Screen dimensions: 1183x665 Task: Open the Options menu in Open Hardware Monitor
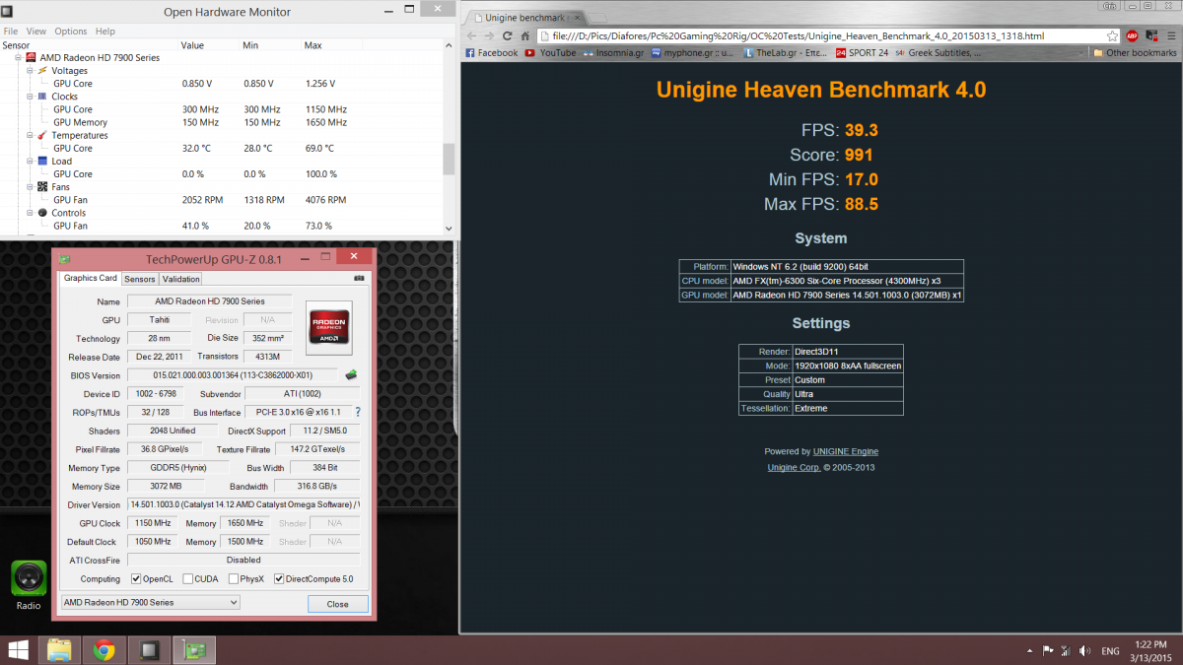click(x=71, y=32)
